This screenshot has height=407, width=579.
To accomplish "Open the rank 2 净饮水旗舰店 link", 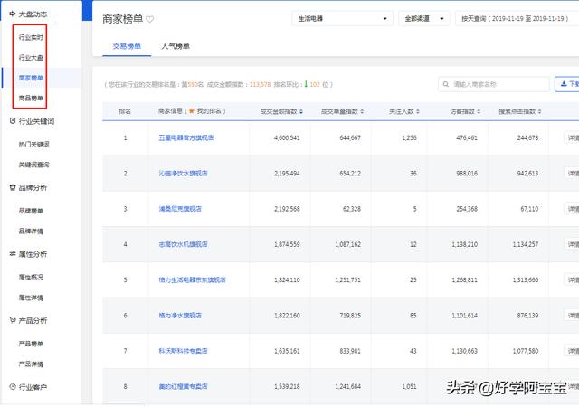I will coord(183,174).
